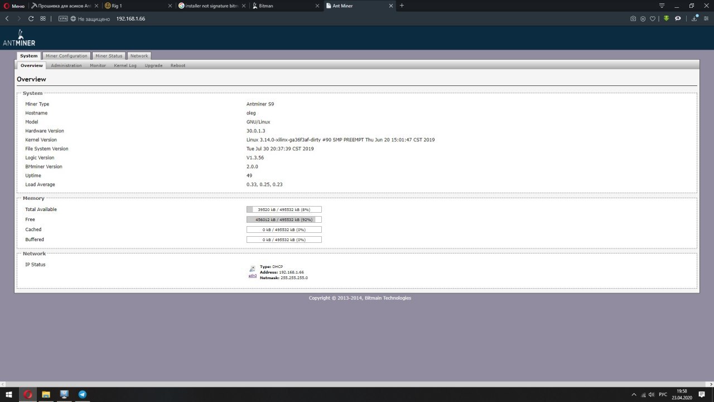Click the Free memory progress bar
This screenshot has width=714, height=402.
pyautogui.click(x=284, y=219)
